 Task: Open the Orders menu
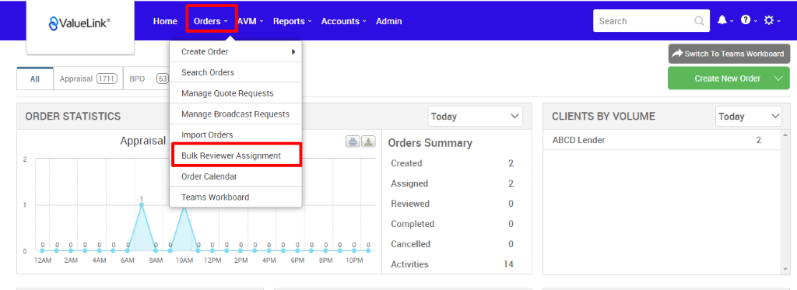point(211,21)
